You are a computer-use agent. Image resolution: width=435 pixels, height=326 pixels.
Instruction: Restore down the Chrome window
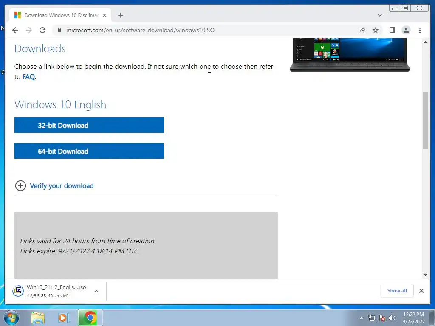(405, 8)
